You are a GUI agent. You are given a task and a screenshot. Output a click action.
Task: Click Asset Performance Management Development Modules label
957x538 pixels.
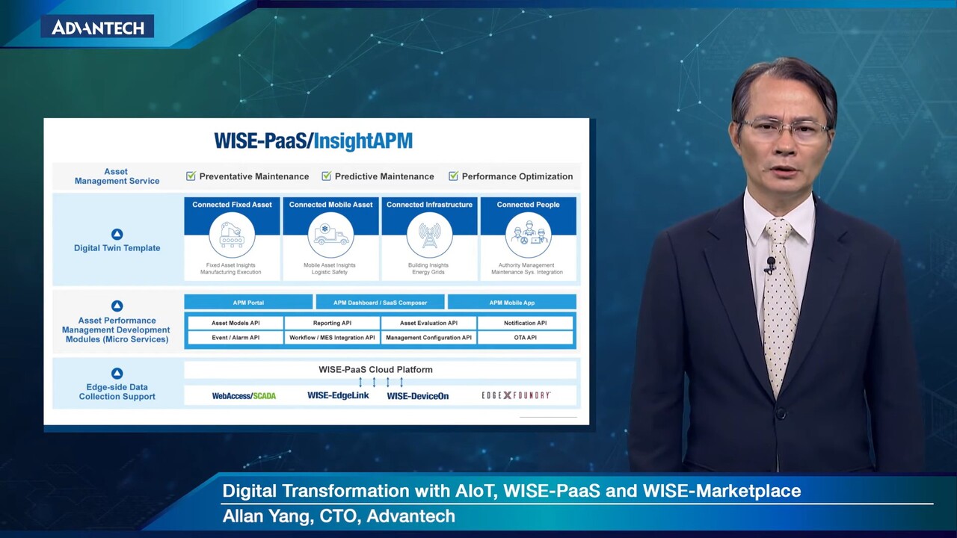pos(117,330)
